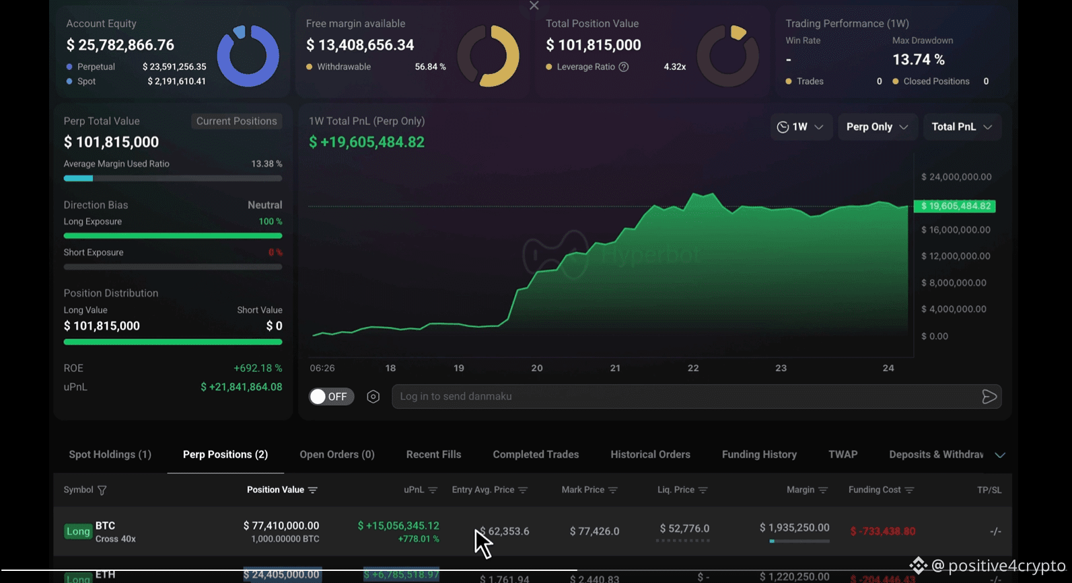Click the Log in to send danmaku field
1072x583 pixels.
686,397
